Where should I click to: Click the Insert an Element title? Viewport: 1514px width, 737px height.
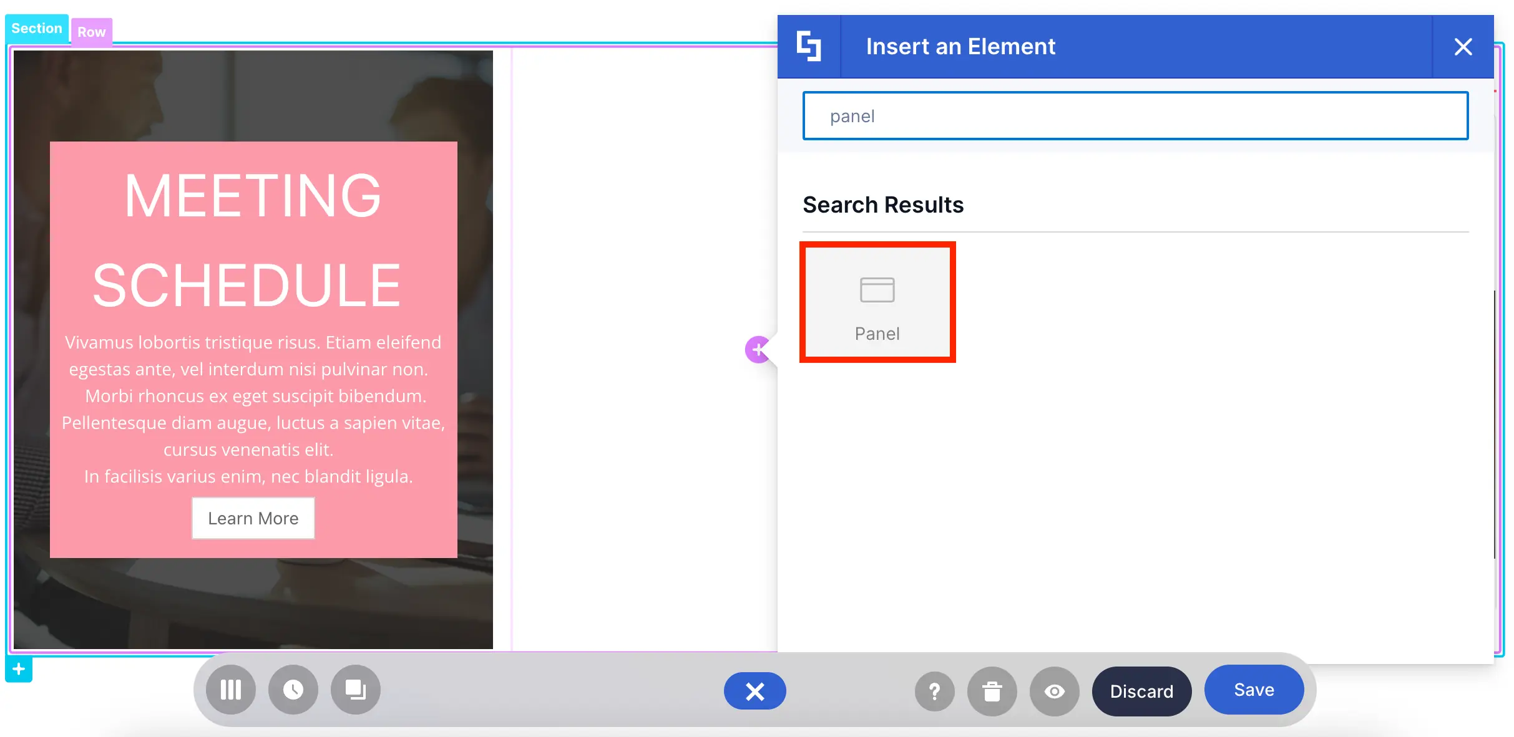pyautogui.click(x=960, y=47)
